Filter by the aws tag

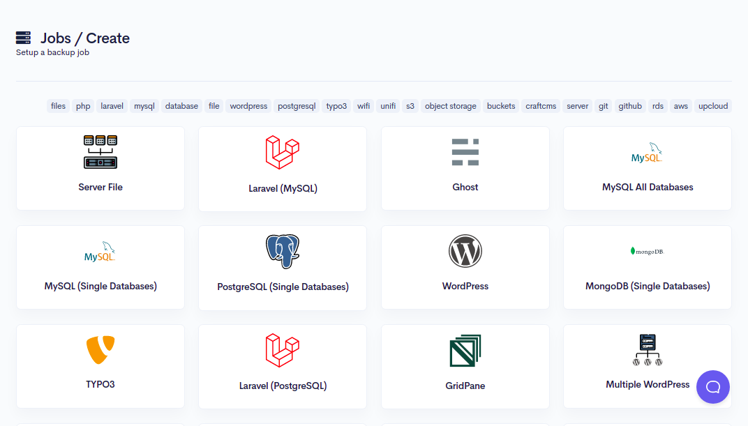[681, 106]
